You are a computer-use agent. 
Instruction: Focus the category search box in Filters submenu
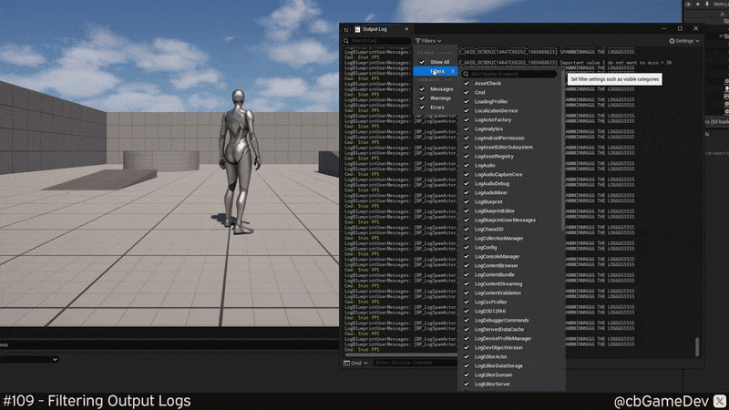(x=509, y=74)
